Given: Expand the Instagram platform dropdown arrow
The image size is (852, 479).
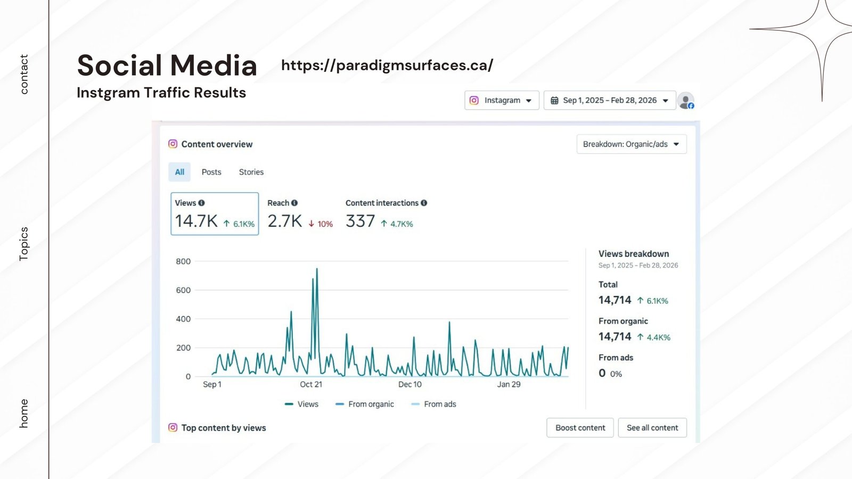Looking at the screenshot, I should coord(529,101).
